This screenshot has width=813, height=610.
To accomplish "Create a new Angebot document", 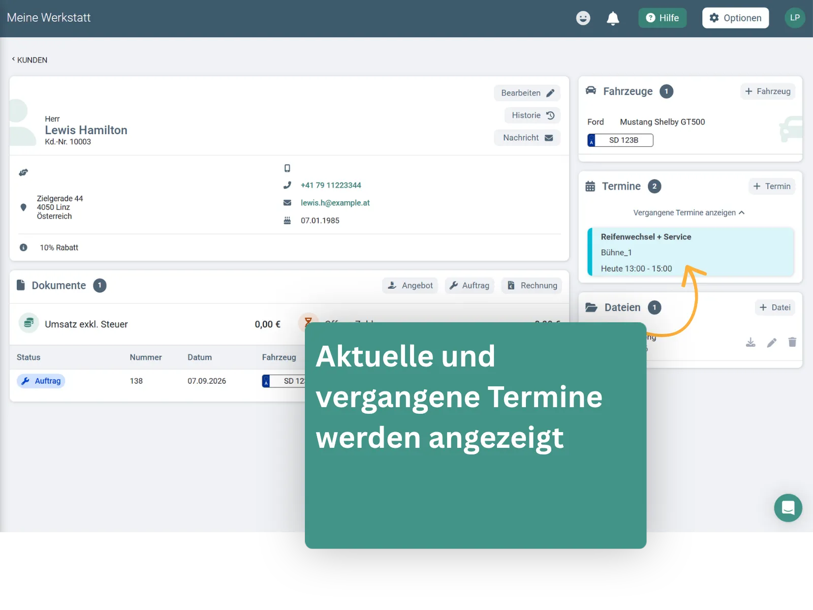I will point(410,286).
